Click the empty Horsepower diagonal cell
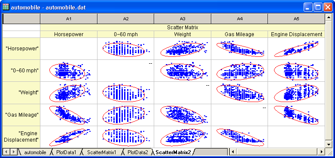 69,49
